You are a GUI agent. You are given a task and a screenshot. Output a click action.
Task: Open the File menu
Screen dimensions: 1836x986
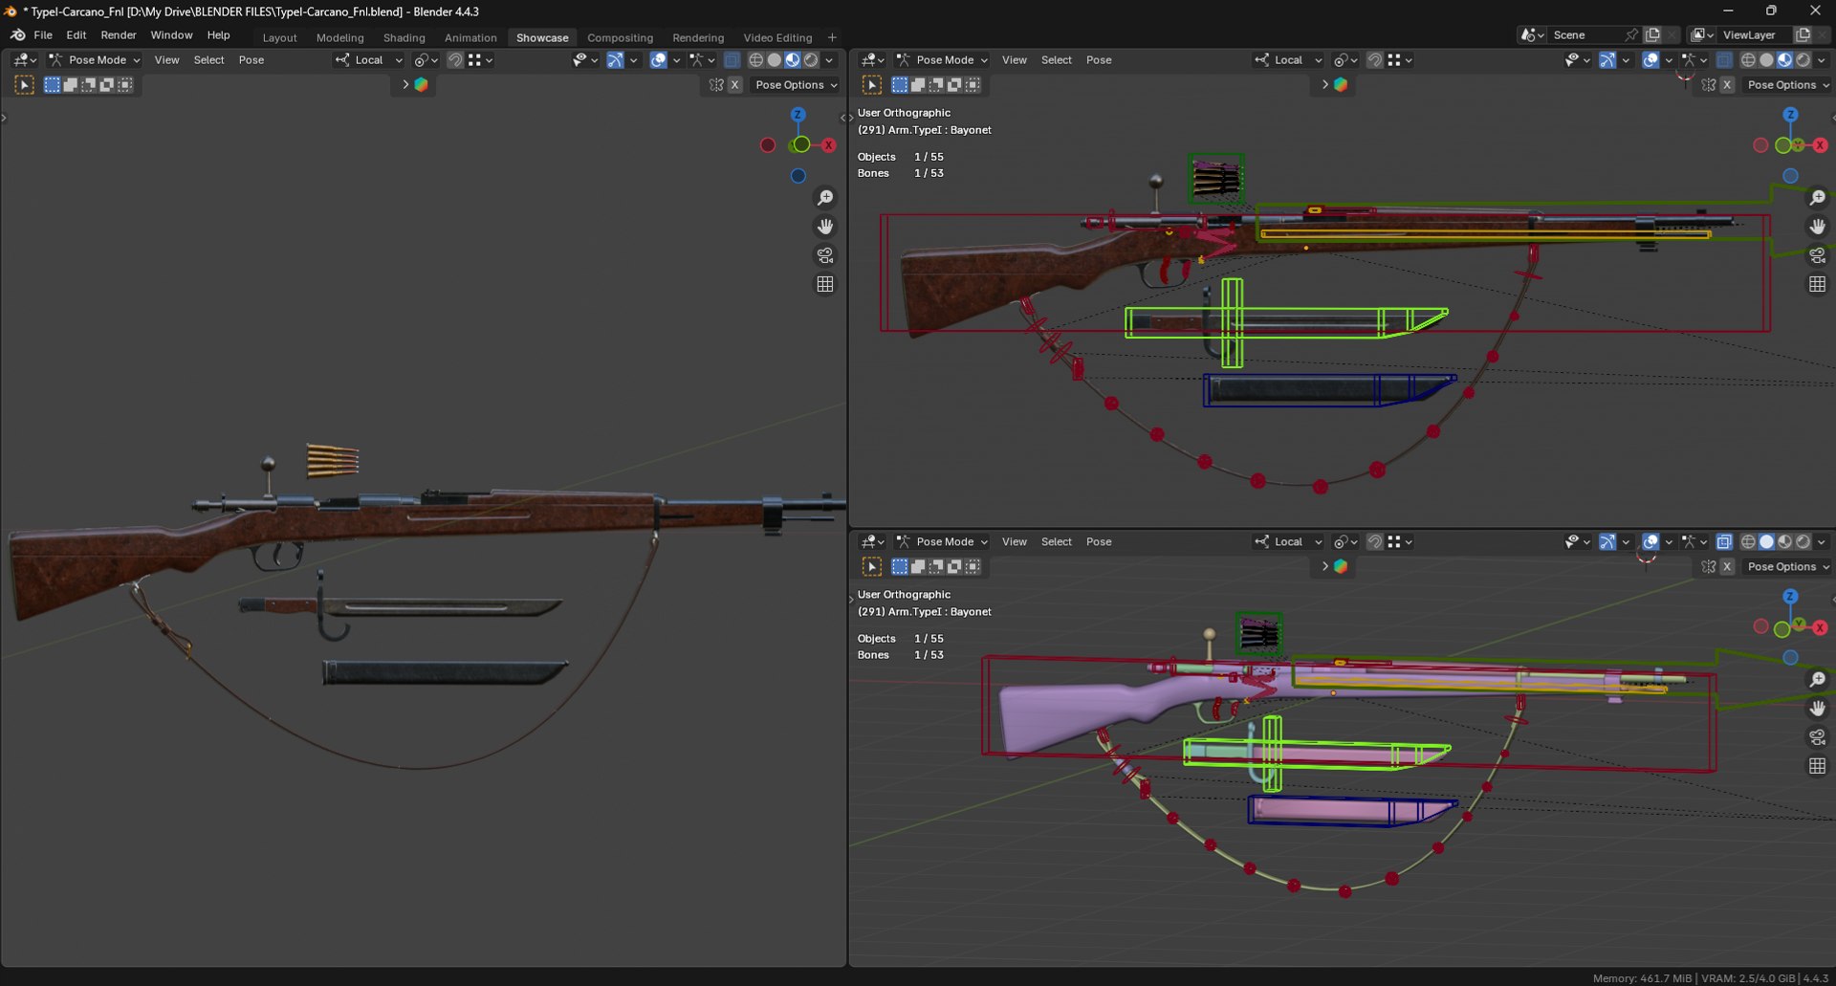point(43,35)
